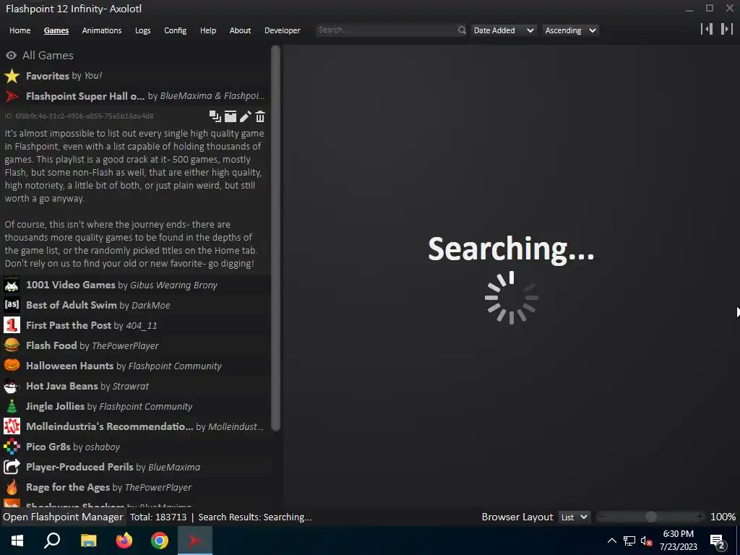Click the Best of Adult Swim icon

point(12,305)
